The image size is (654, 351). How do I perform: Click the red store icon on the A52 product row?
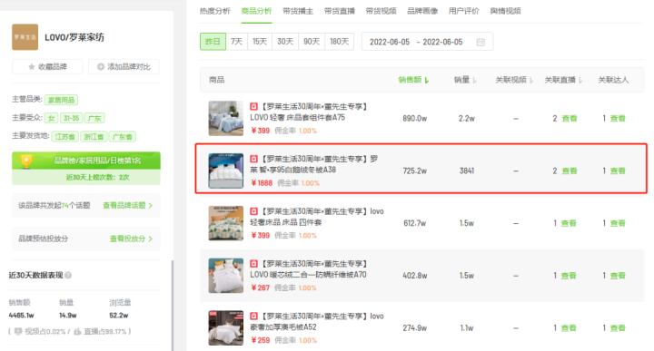coord(253,317)
